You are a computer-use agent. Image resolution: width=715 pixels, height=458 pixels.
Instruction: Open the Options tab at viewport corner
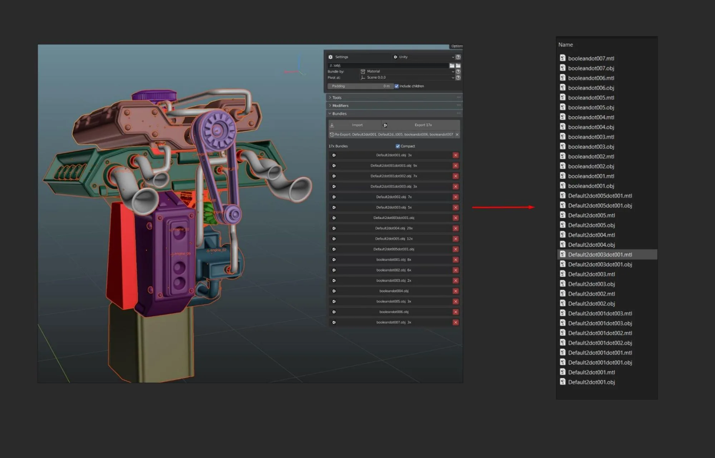tap(456, 46)
